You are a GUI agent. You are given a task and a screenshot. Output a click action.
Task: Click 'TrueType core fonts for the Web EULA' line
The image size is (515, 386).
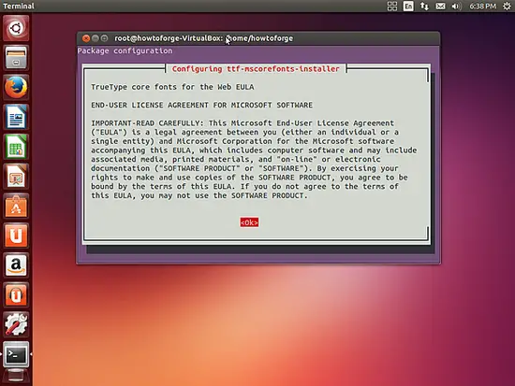coord(172,87)
